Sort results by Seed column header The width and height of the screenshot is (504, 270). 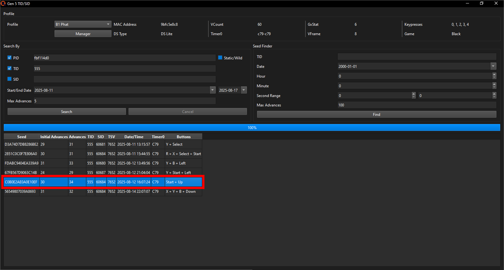21,137
